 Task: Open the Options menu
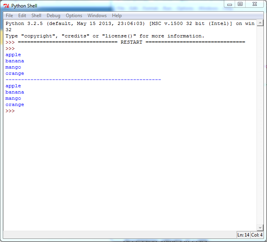pos(74,16)
